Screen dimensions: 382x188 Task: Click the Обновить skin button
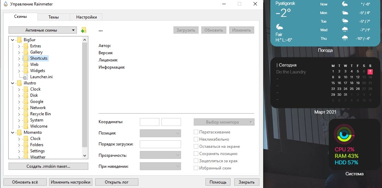pyautogui.click(x=214, y=30)
